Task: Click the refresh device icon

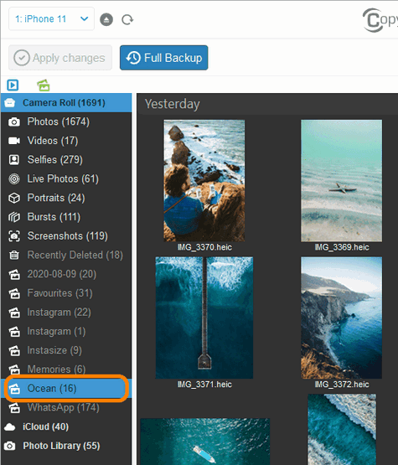Action: click(127, 20)
